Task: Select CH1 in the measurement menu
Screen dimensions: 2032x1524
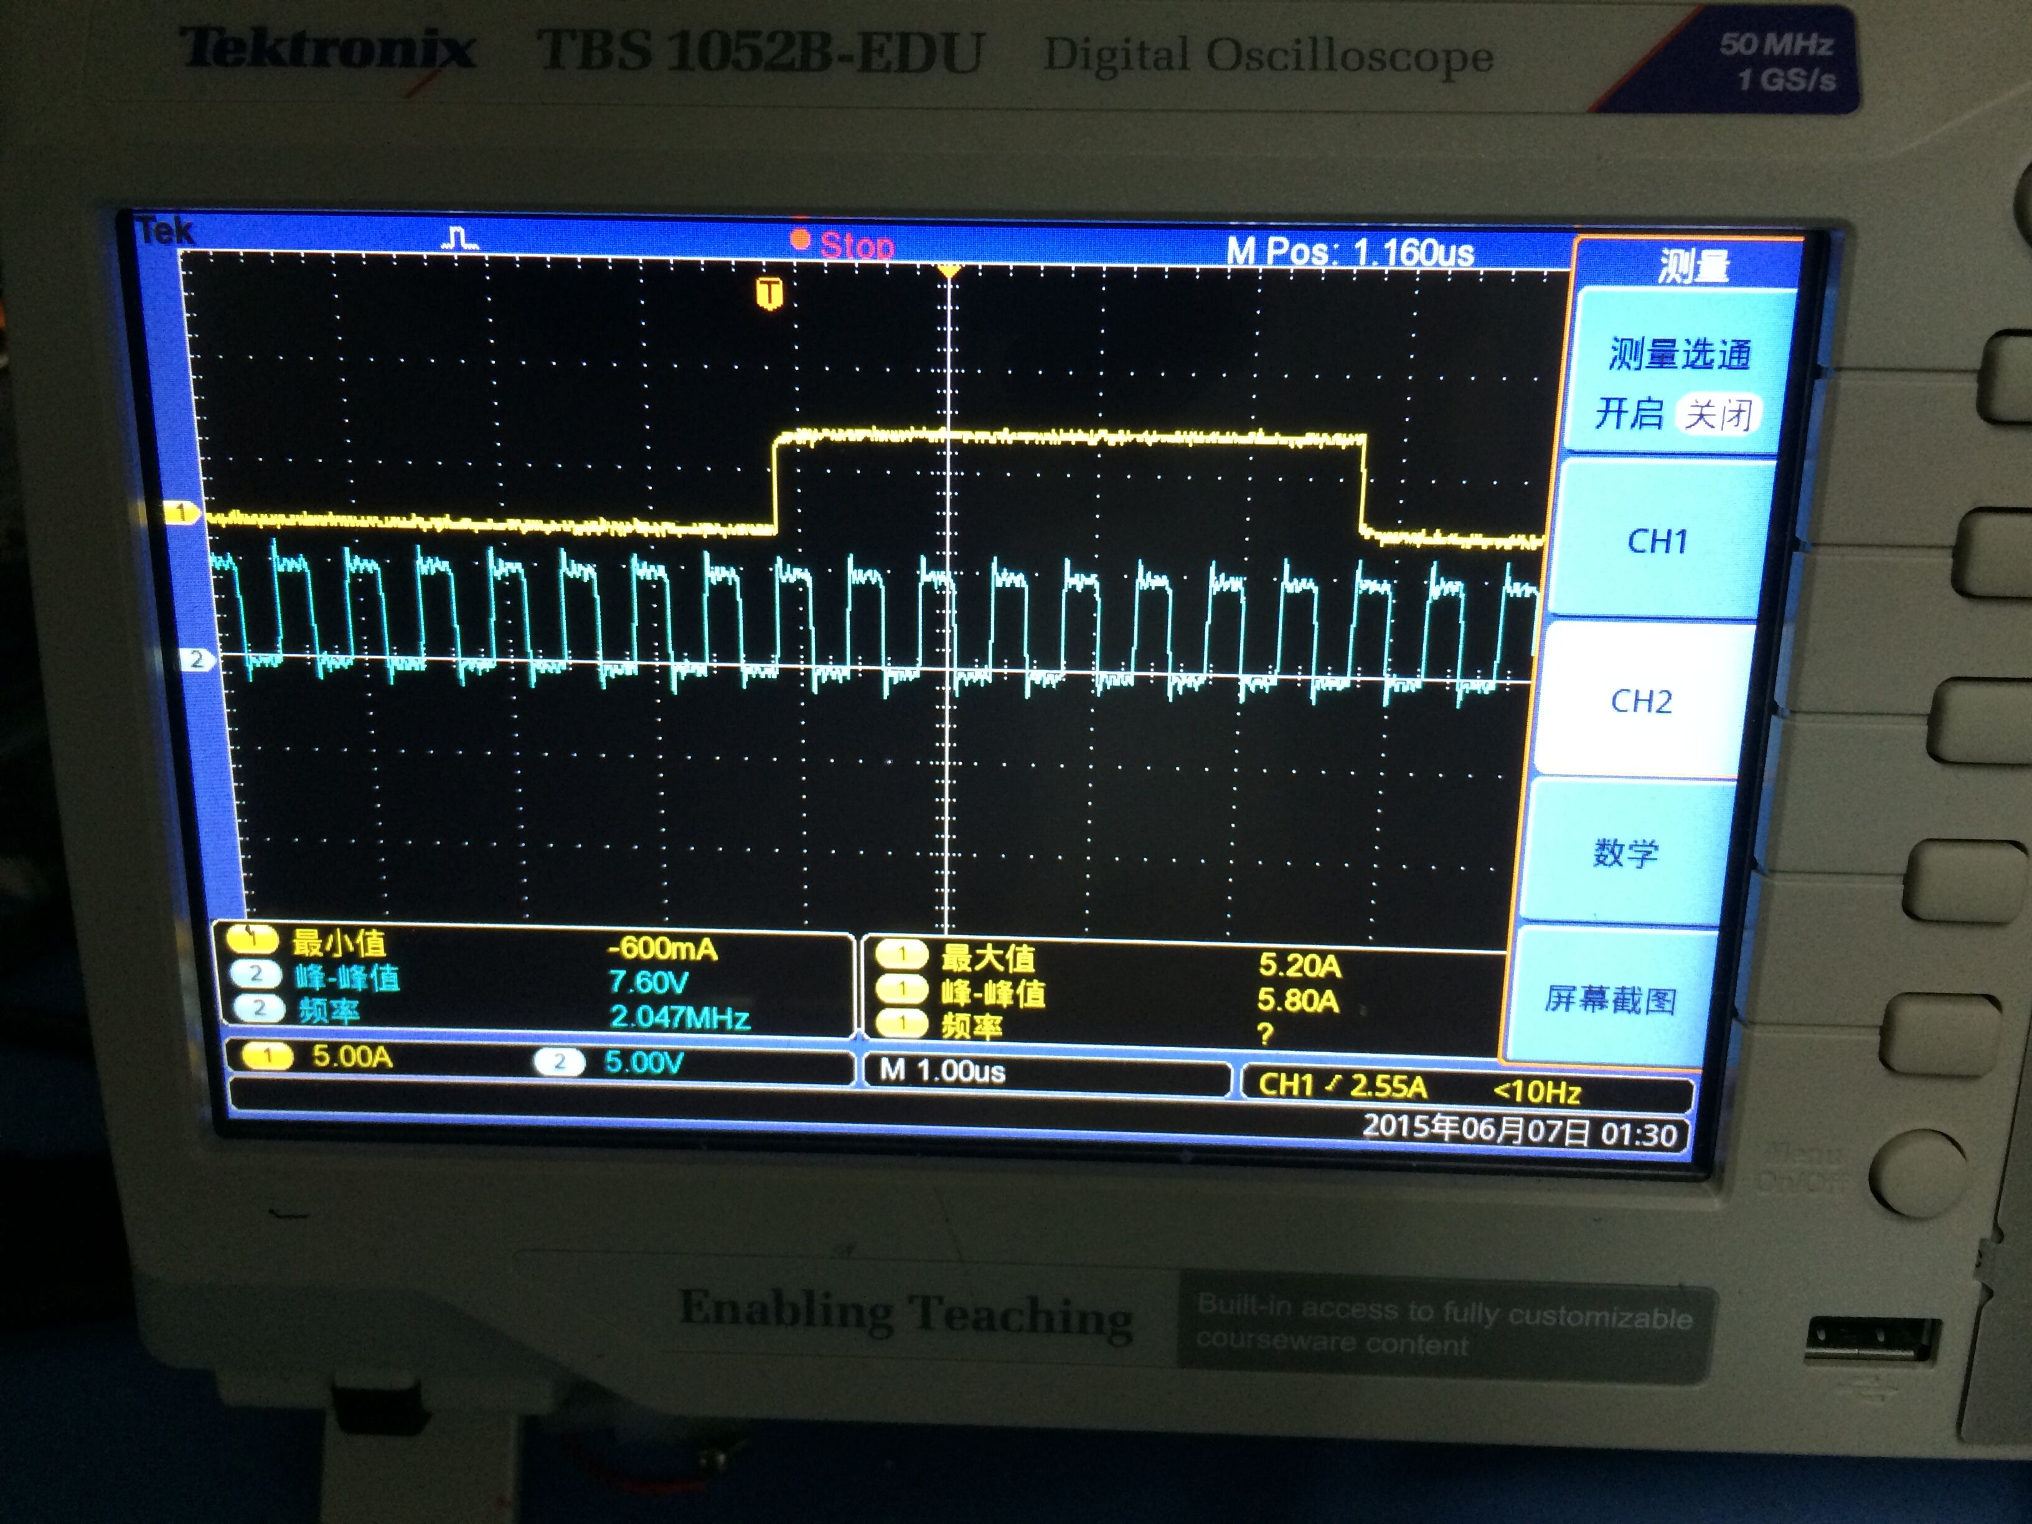Action: [x=1658, y=541]
